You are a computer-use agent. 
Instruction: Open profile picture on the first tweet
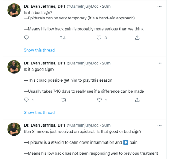[x=14, y=10]
